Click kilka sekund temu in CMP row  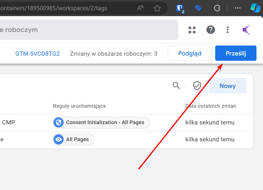click(210, 122)
